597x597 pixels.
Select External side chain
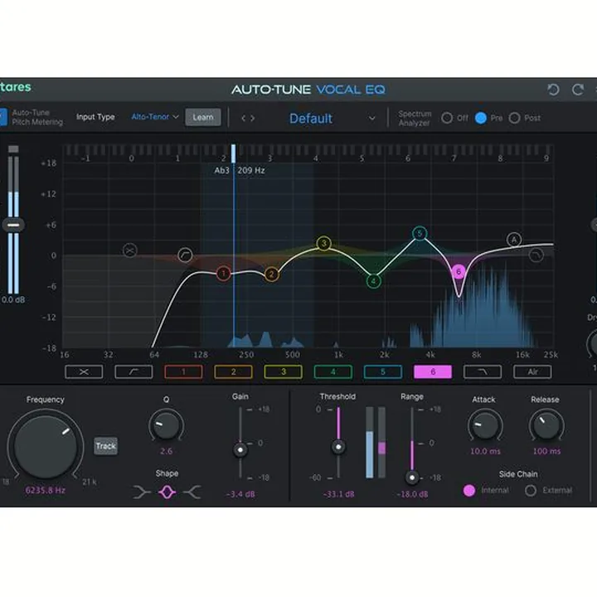(x=531, y=490)
